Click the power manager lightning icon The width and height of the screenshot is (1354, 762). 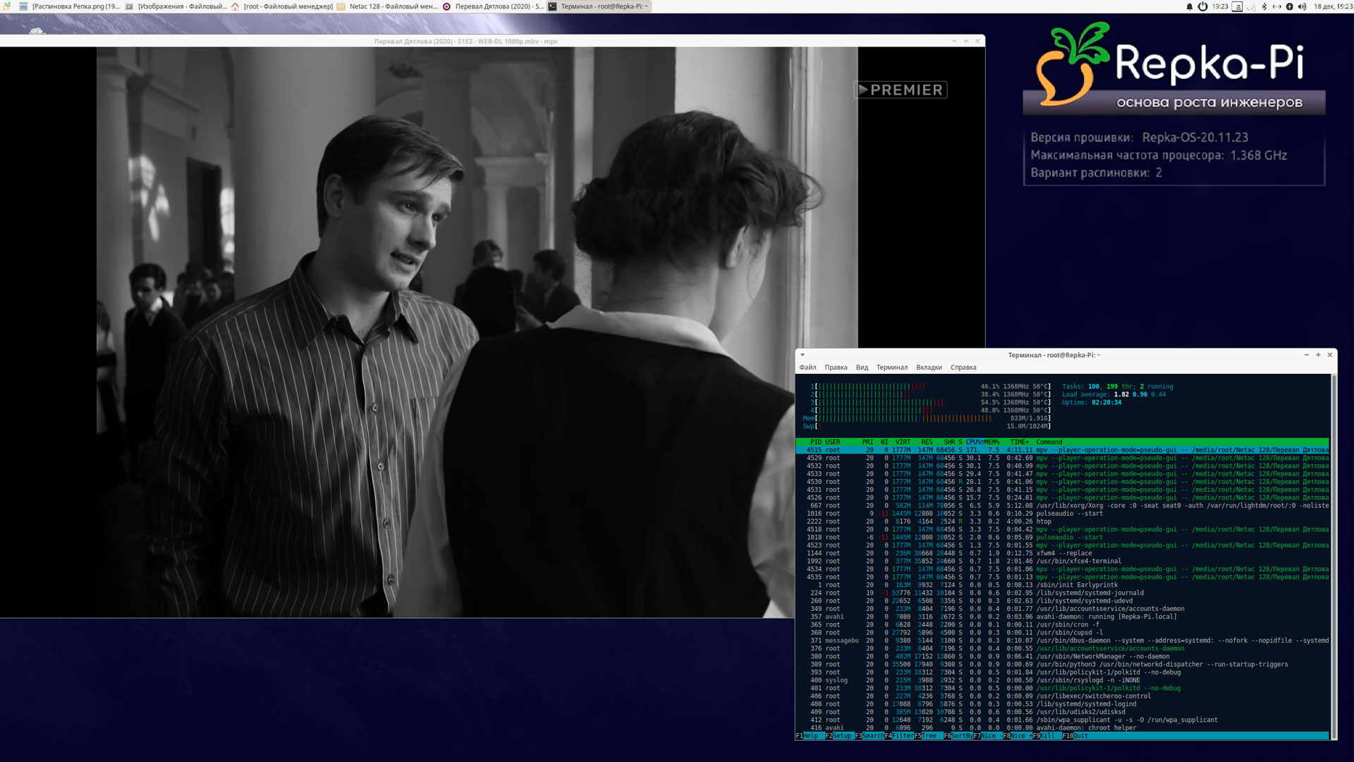[x=1289, y=6]
